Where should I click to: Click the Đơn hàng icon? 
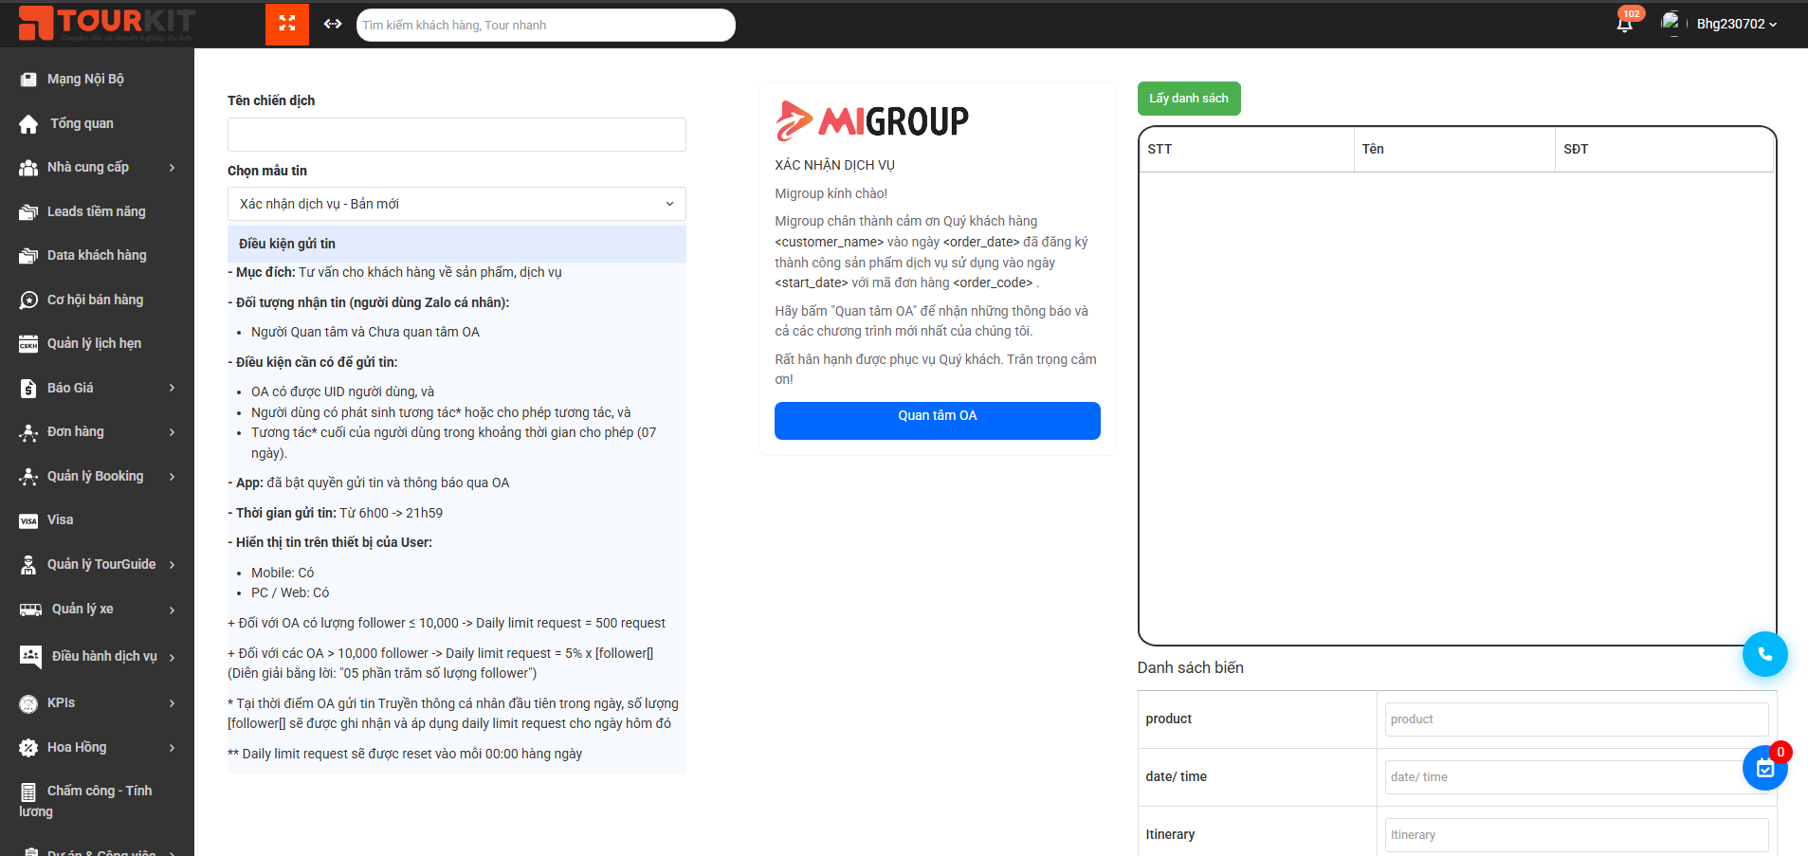(x=28, y=432)
